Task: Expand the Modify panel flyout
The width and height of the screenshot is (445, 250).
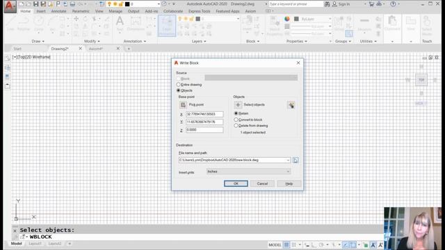Action: pyautogui.click(x=92, y=42)
